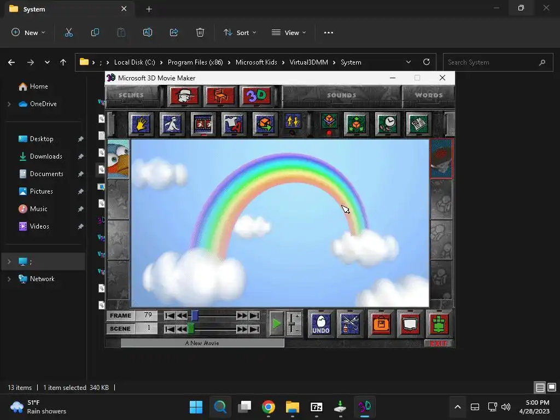Click the Search System field
Screen dimensions: 560x420
point(498,62)
